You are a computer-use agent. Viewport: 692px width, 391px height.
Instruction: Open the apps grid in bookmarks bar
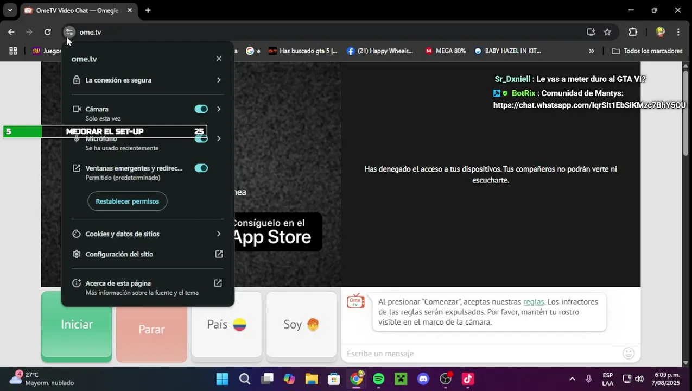(x=13, y=51)
